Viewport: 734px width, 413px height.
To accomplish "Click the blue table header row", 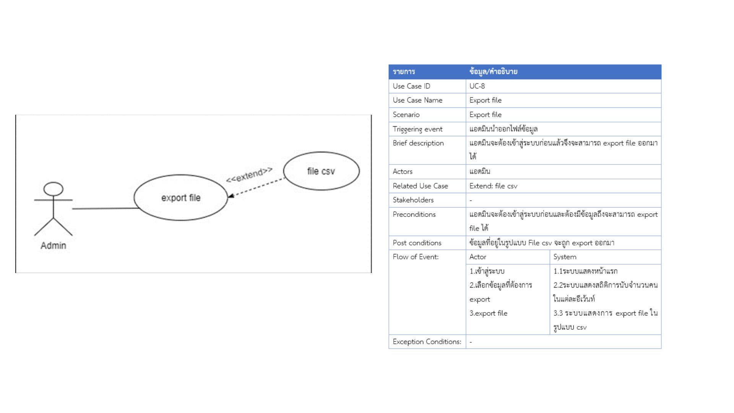I will (x=525, y=72).
